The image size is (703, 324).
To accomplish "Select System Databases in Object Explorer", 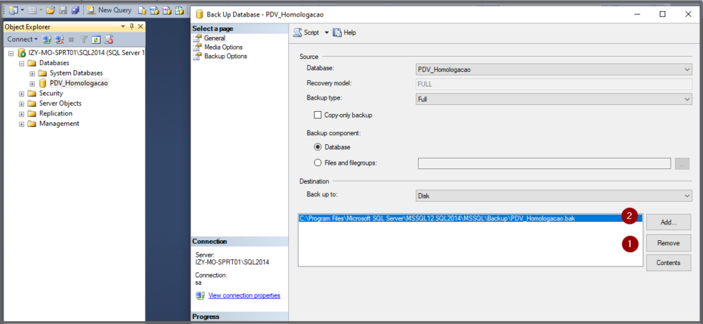I will click(76, 73).
